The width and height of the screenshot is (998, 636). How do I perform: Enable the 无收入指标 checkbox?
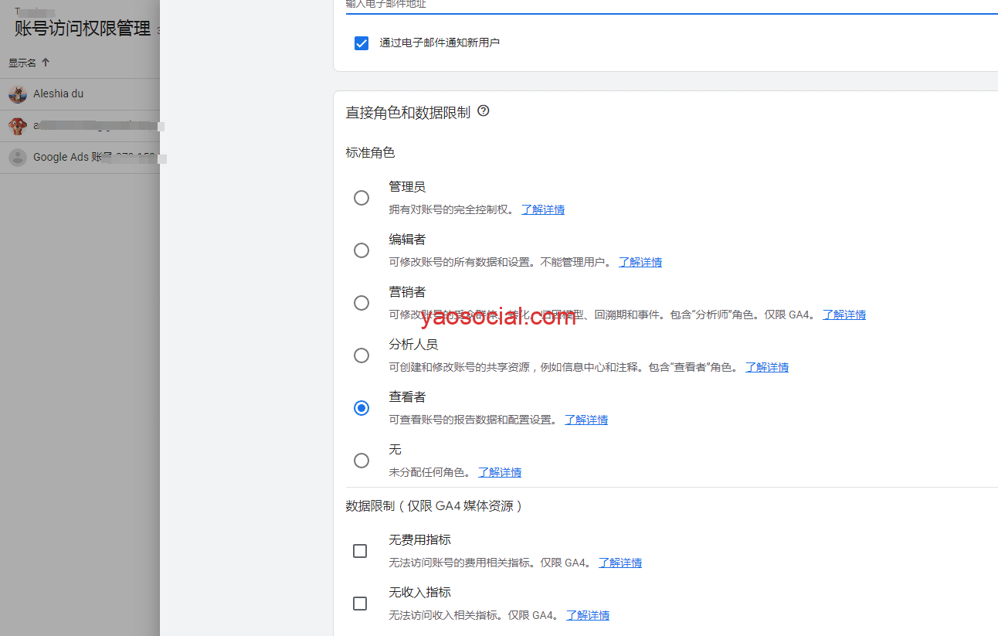[x=360, y=604]
